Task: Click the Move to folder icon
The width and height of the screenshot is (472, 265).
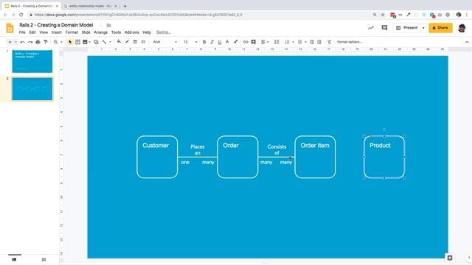Action: point(108,25)
